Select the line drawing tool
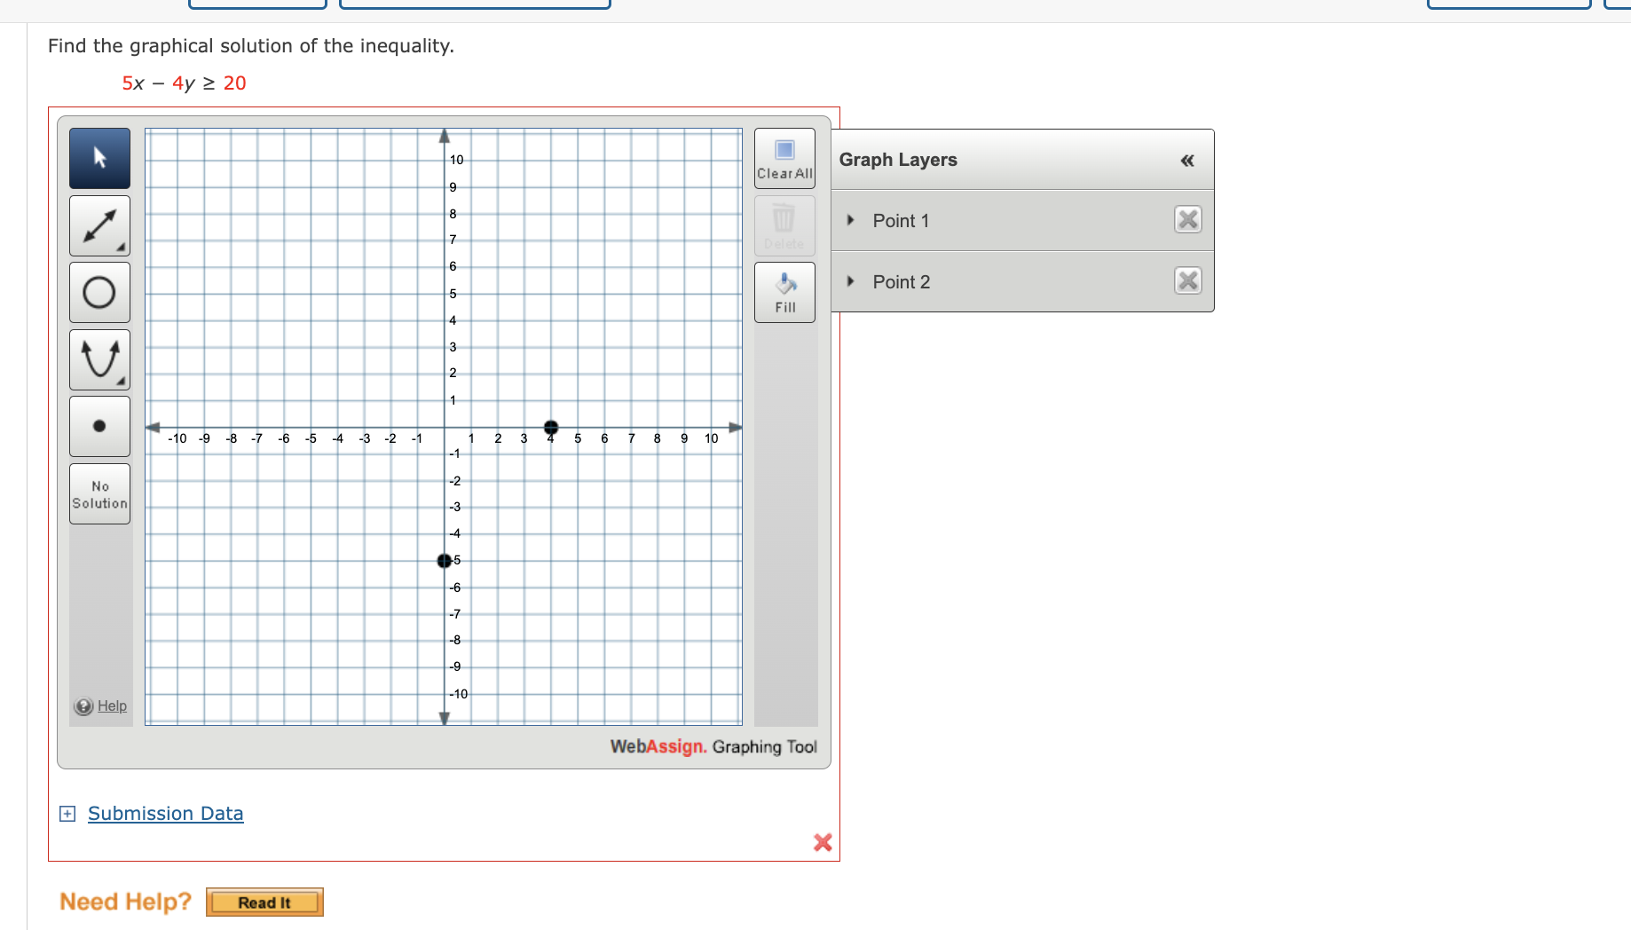The image size is (1631, 930). click(x=98, y=225)
